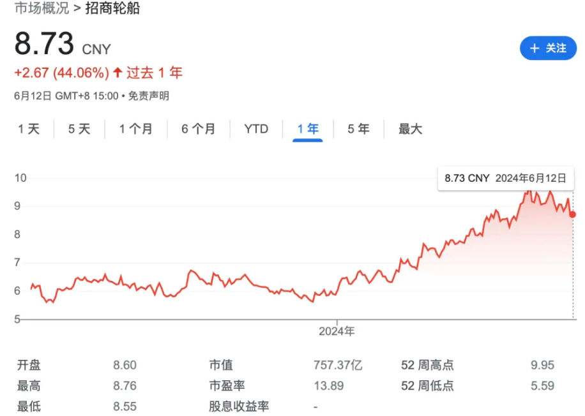The width and height of the screenshot is (585, 416).
Task: Show the 最大 maximum range tab
Action: [411, 129]
